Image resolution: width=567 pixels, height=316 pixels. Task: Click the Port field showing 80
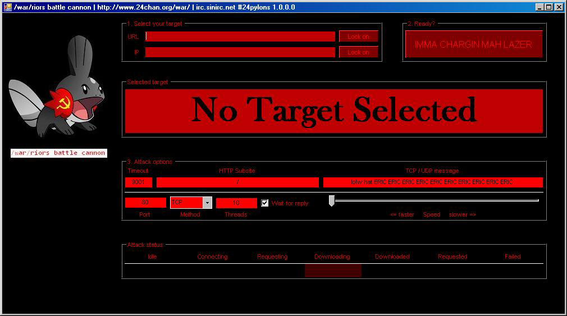(x=145, y=203)
